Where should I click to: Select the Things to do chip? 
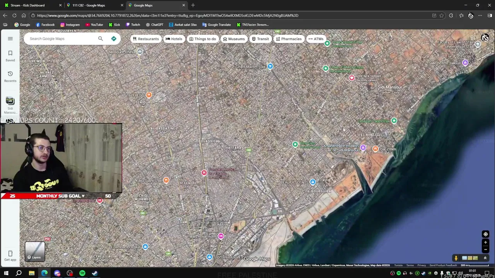[202, 39]
